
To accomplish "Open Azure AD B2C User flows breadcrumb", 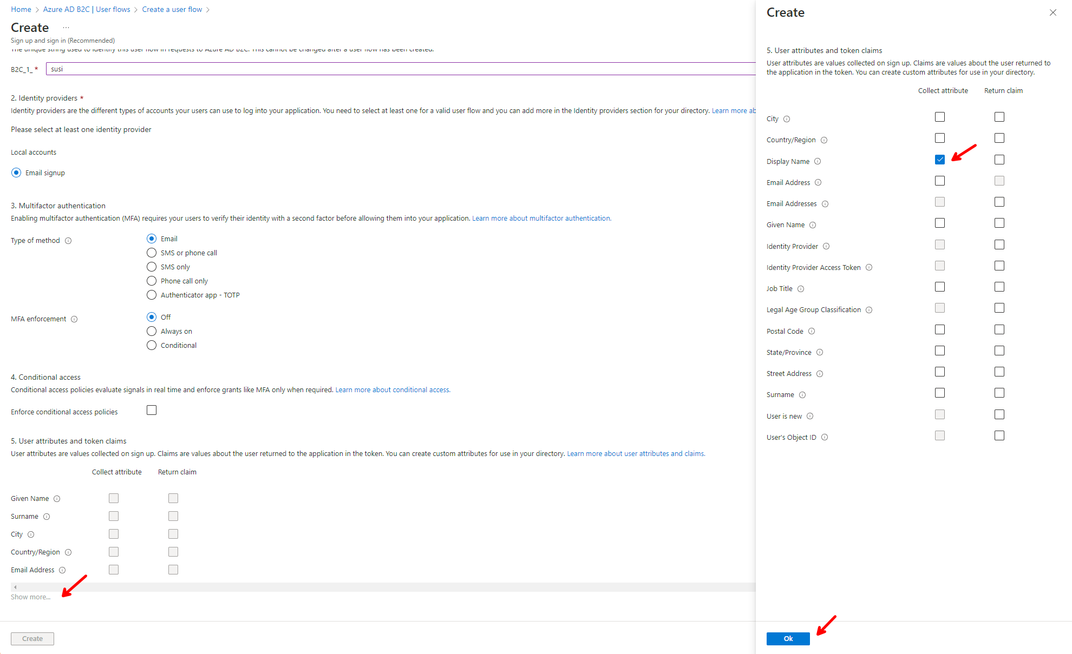I will pyautogui.click(x=87, y=9).
